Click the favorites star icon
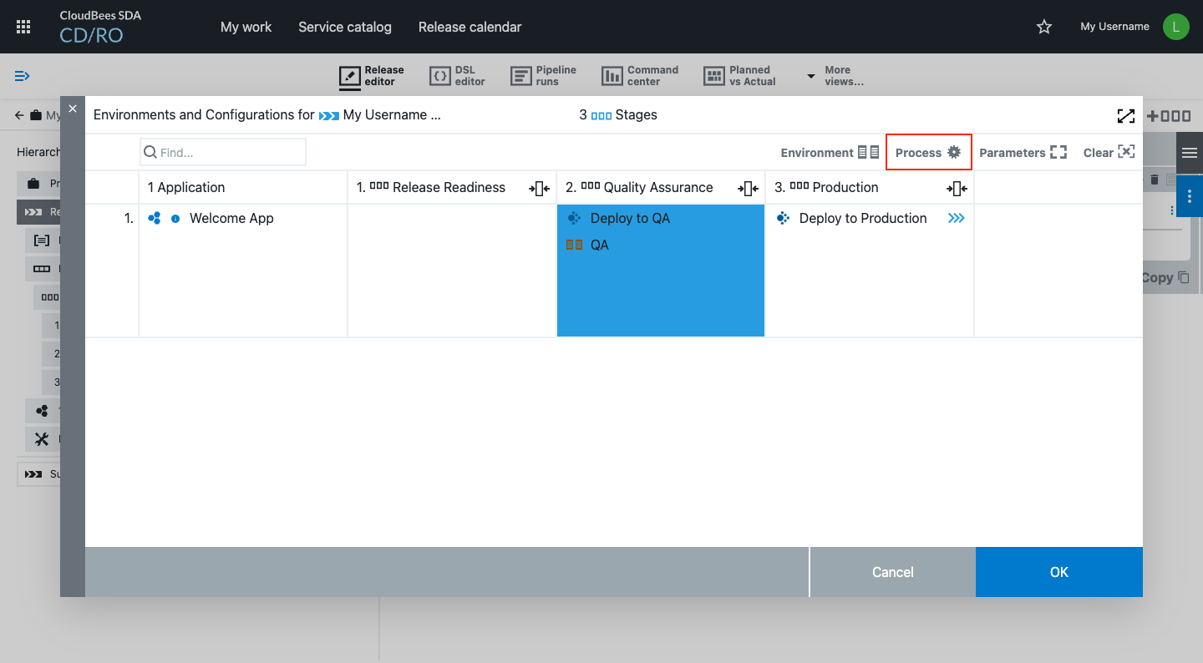The width and height of the screenshot is (1203, 663). 1043,27
